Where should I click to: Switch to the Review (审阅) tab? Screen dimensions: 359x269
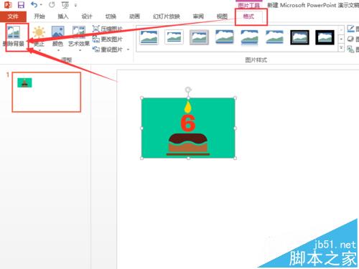coord(198,16)
